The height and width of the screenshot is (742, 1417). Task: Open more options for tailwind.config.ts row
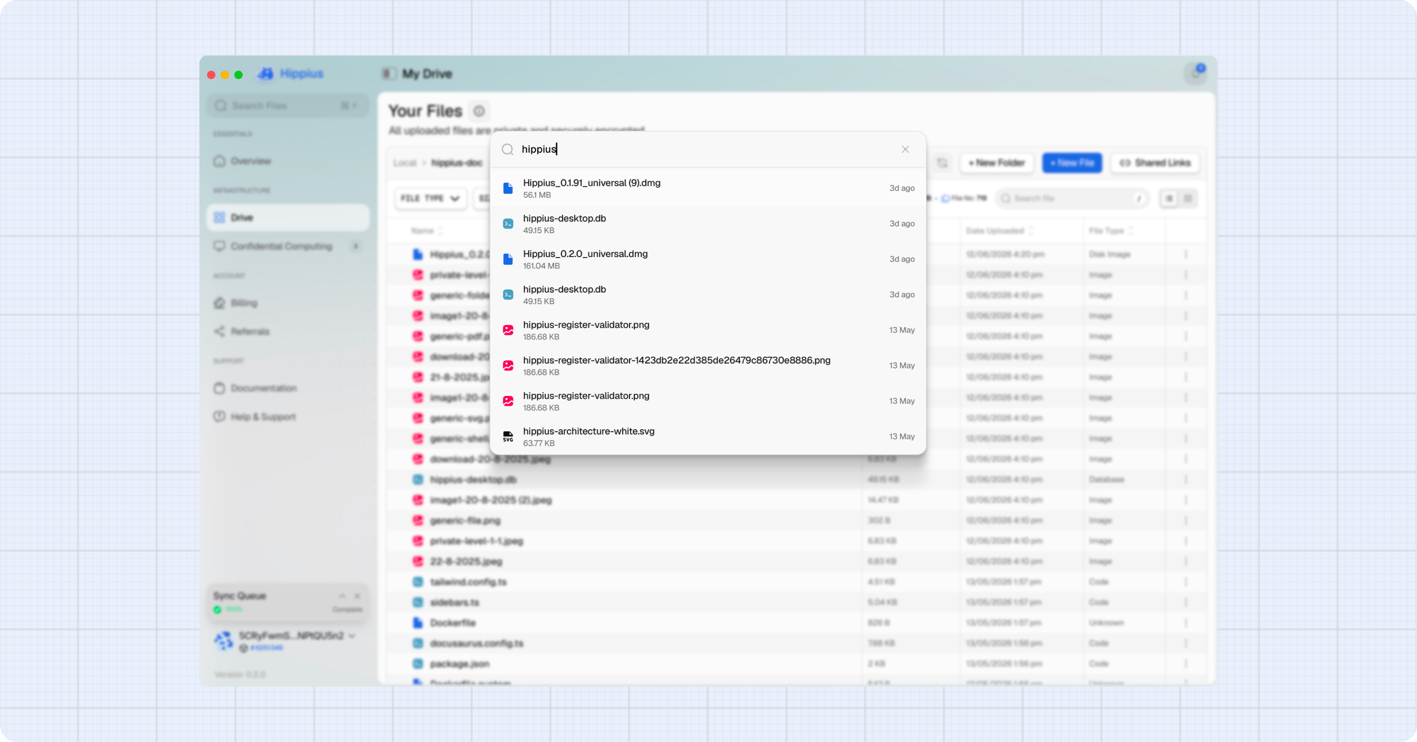(1185, 582)
